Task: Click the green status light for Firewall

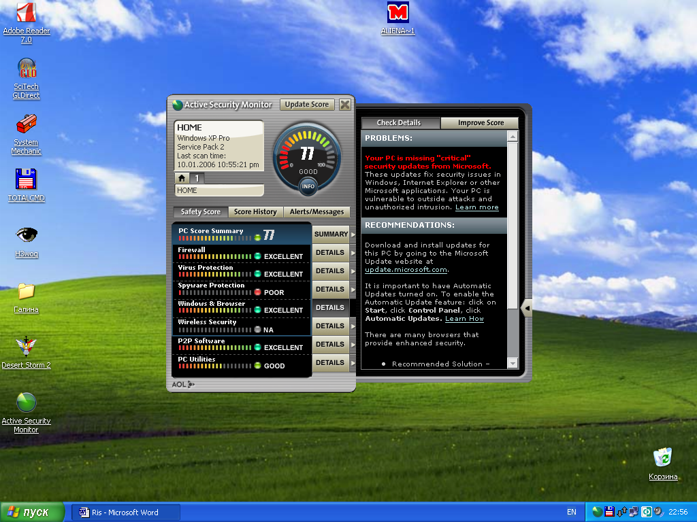Action: point(257,256)
